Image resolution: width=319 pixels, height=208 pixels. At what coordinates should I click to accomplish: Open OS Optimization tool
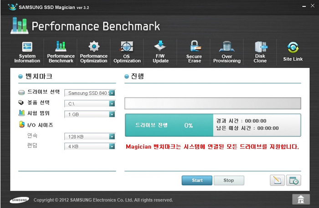tap(127, 52)
